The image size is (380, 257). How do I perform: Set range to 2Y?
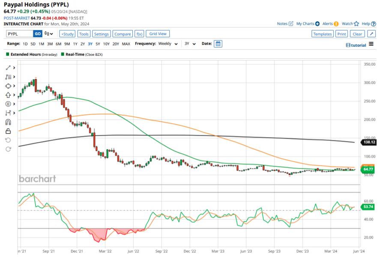(83, 44)
